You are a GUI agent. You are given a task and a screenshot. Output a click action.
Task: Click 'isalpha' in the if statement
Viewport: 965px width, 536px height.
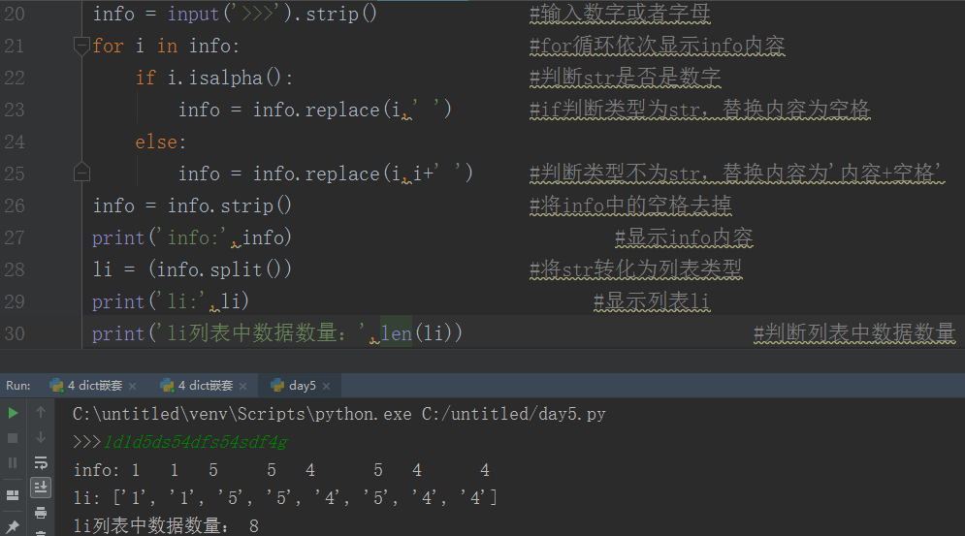[226, 78]
